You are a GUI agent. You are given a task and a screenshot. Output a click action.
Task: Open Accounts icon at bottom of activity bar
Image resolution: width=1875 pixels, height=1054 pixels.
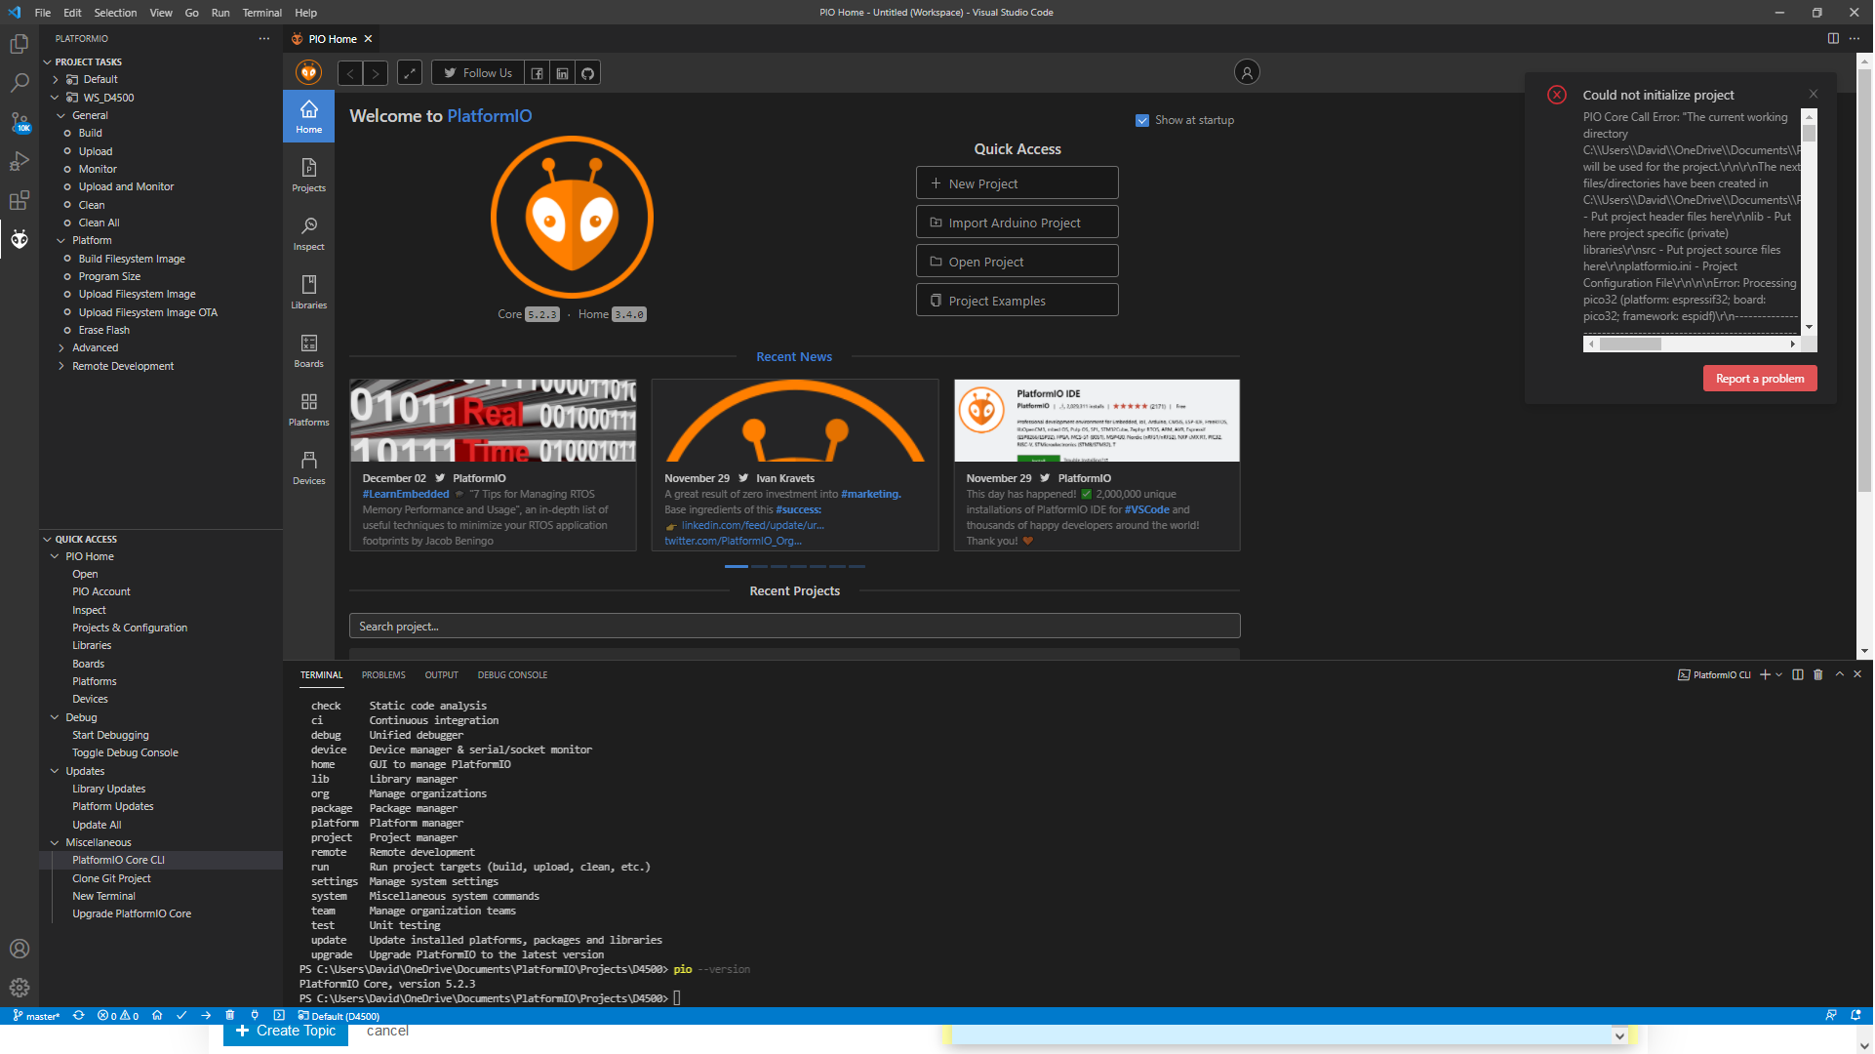pos(20,949)
